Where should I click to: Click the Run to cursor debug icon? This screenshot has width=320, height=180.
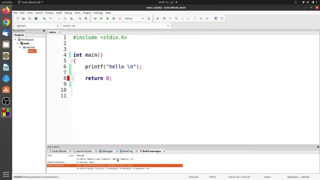point(164,18)
